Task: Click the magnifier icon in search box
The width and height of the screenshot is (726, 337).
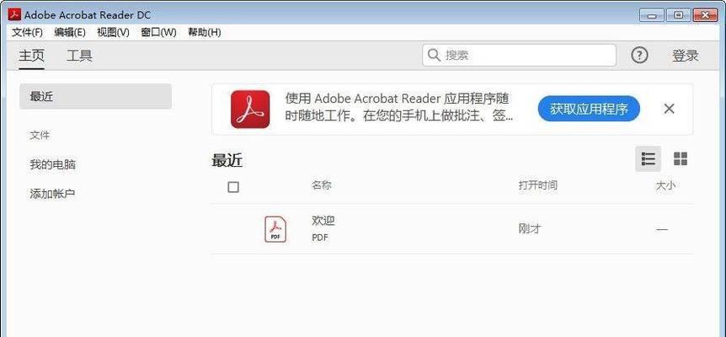Action: tap(434, 56)
